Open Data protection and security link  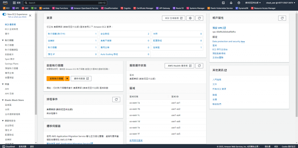(226, 41)
